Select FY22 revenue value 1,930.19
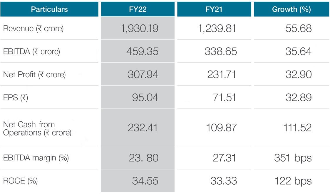 point(139,28)
